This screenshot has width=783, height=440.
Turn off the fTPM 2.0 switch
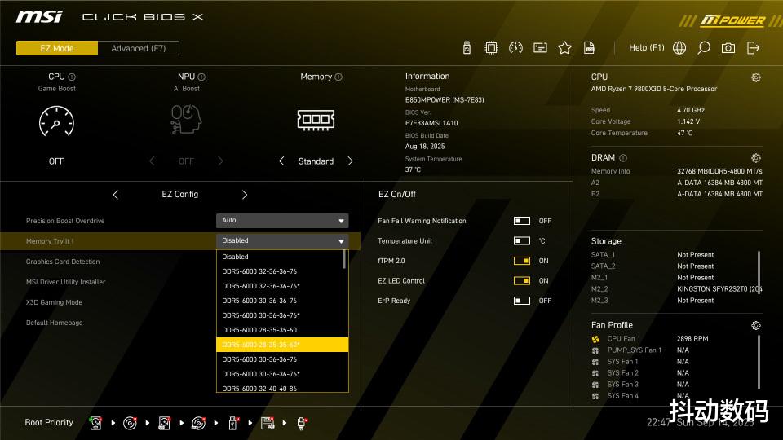tap(522, 261)
